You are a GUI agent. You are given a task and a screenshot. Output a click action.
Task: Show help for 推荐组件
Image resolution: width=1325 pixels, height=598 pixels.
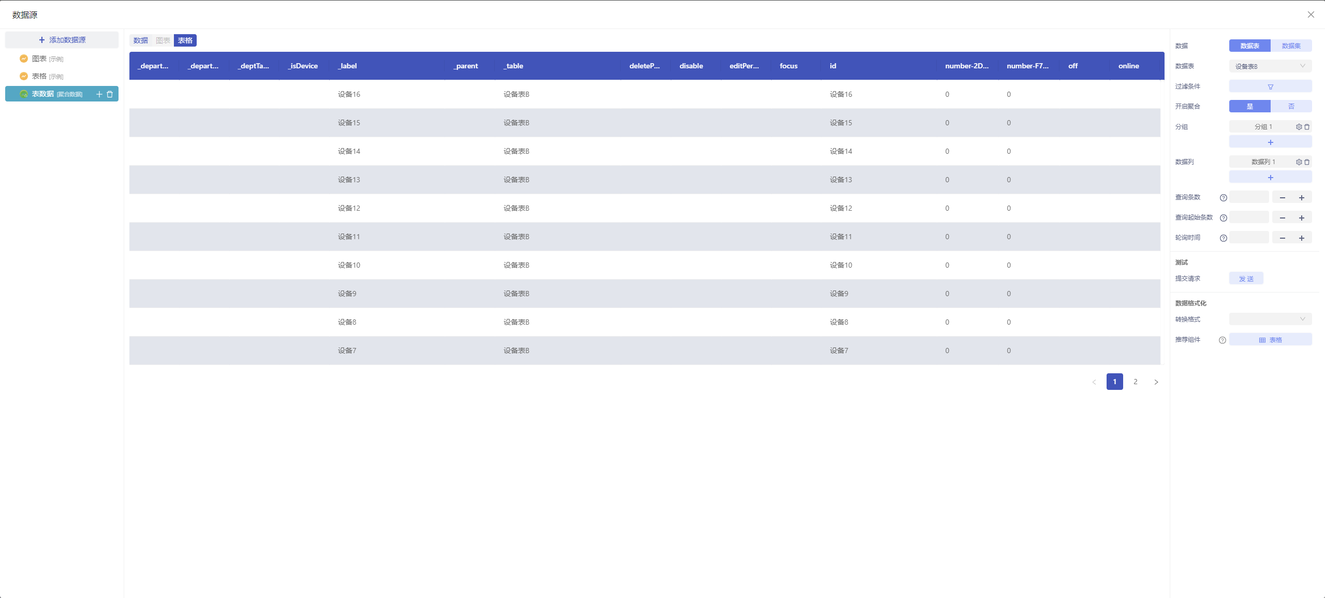(1223, 340)
